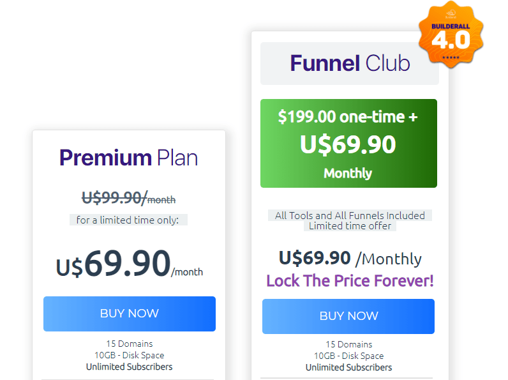The width and height of the screenshot is (508, 380).
Task: Click the Premium Plan heading
Action: (128, 158)
